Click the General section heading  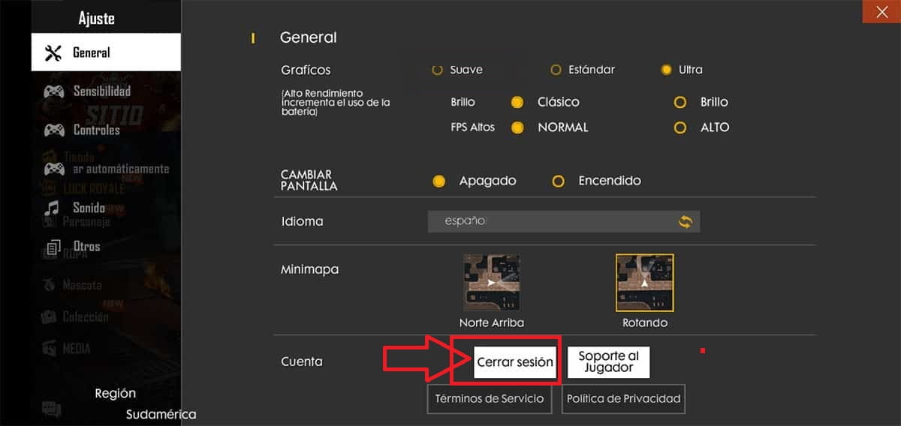point(308,37)
